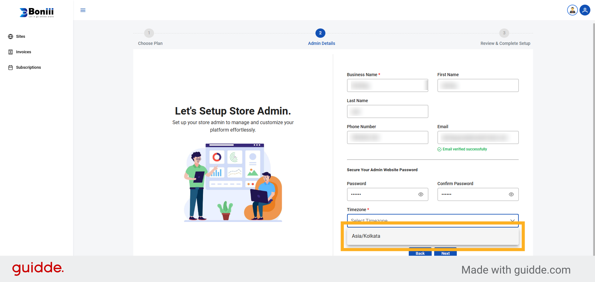Select Asia/Kolkata timezone option
The width and height of the screenshot is (595, 282).
[x=366, y=236]
